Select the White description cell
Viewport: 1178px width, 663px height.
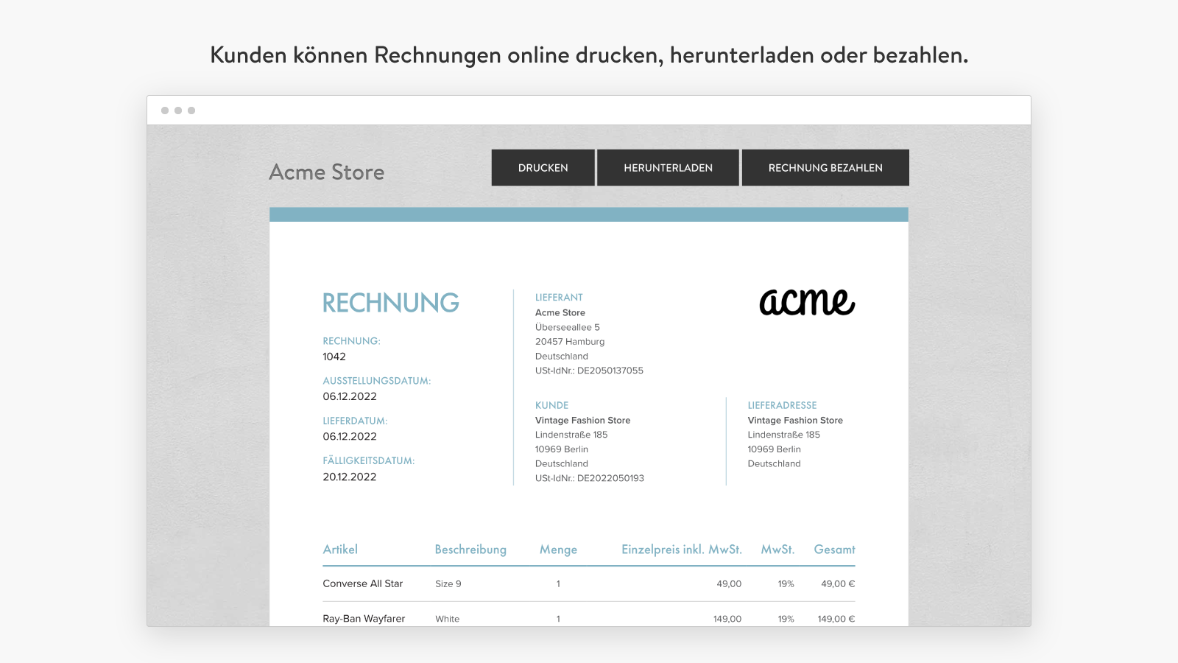(x=447, y=619)
